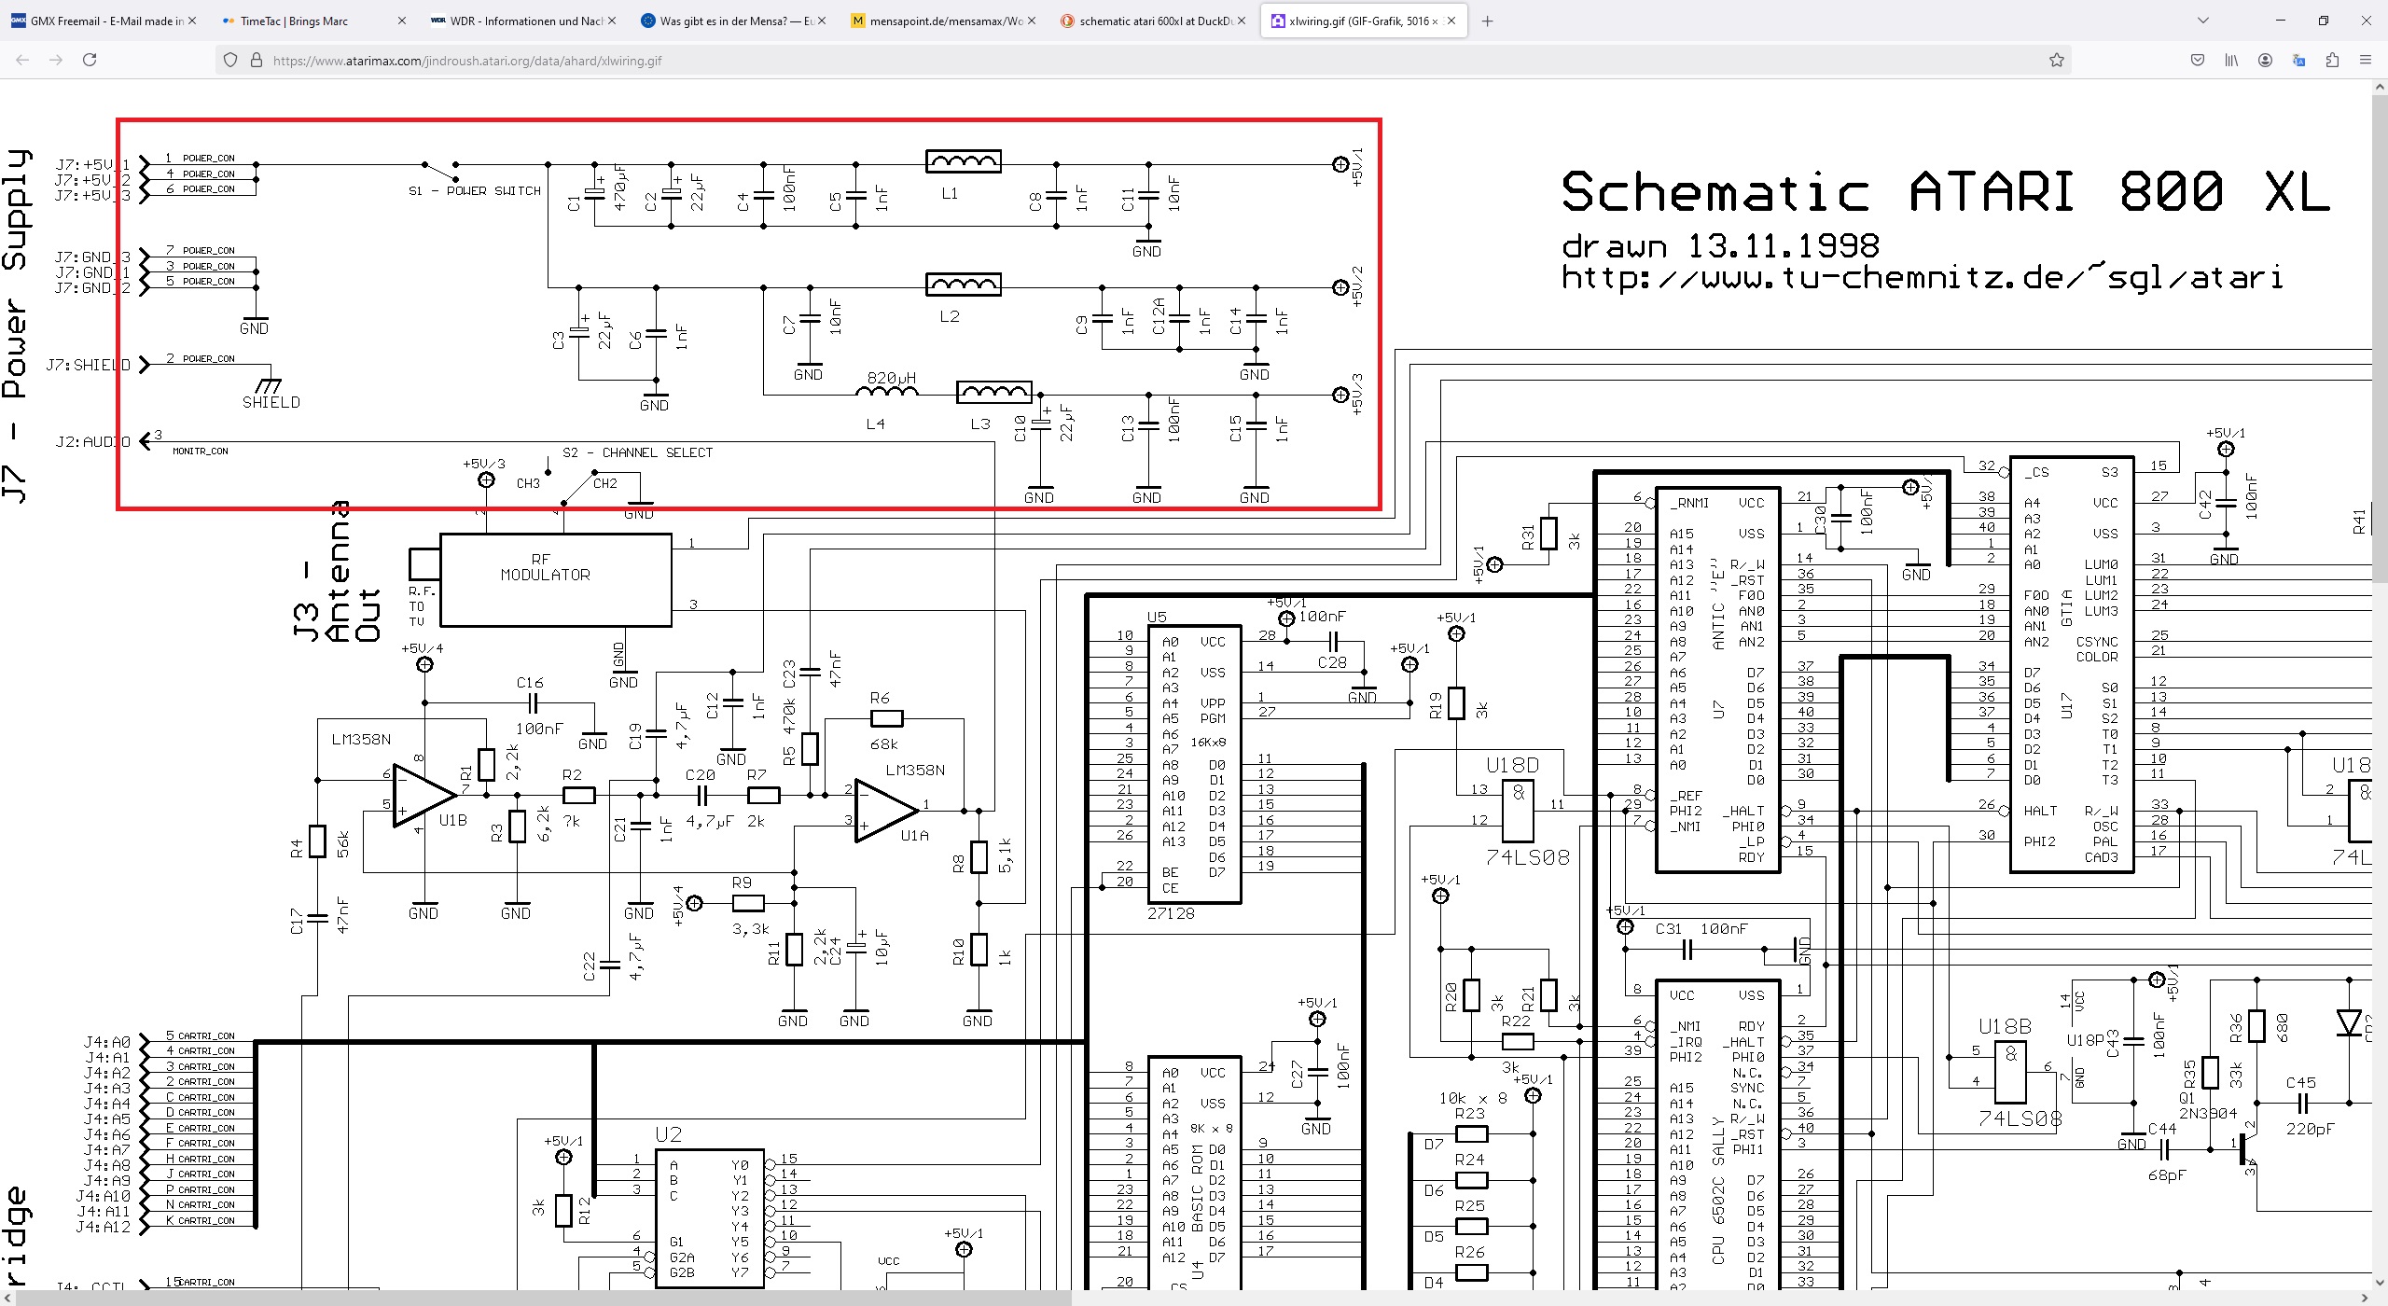Open a new tab
The height and width of the screenshot is (1306, 2388).
click(1487, 21)
